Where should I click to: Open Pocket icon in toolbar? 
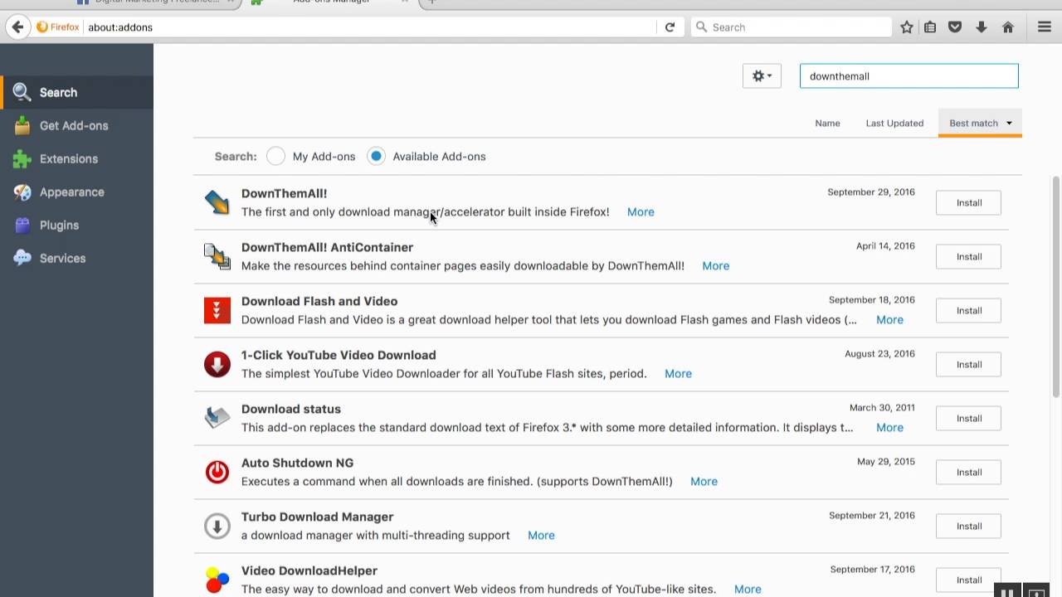[x=955, y=27]
